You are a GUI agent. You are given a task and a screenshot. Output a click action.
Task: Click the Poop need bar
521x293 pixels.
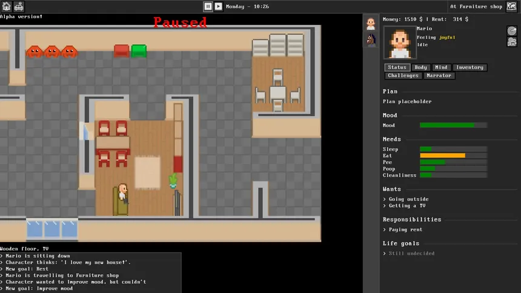[454, 169]
